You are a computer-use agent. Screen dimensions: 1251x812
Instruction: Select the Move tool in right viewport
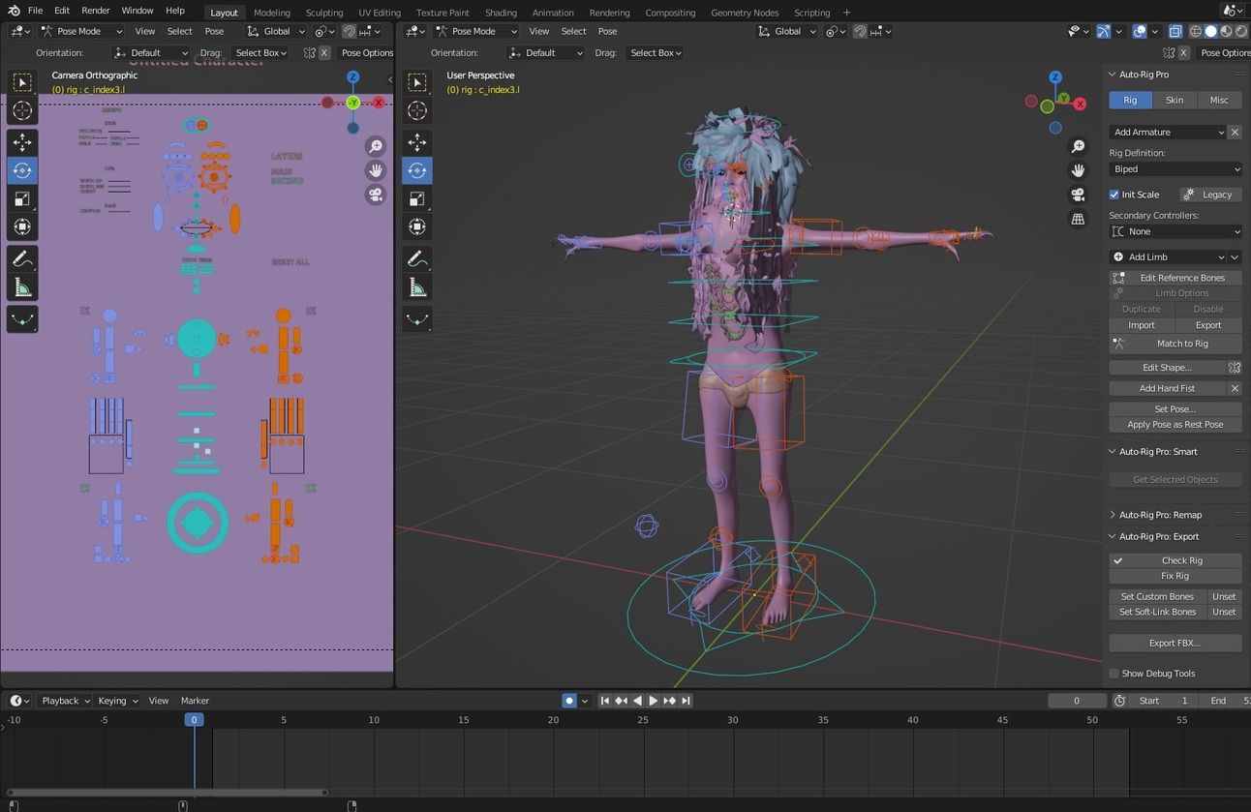click(x=417, y=142)
